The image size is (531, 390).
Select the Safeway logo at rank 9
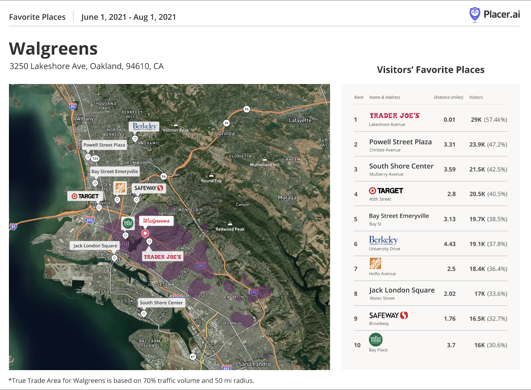(388, 315)
